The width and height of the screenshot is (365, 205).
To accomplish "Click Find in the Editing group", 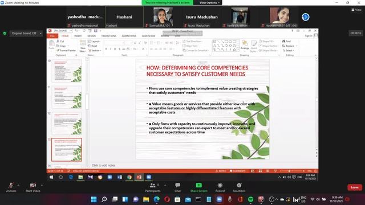I will coord(286,41).
